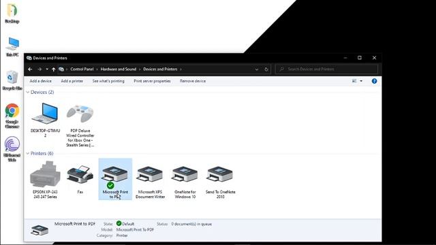Open the folder icon at top of desktop

12,13
